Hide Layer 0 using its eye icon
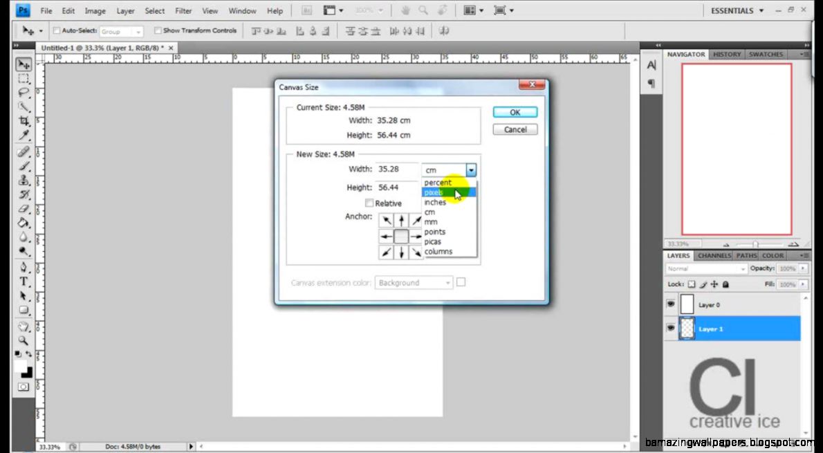Image resolution: width=823 pixels, height=453 pixels. tap(671, 304)
